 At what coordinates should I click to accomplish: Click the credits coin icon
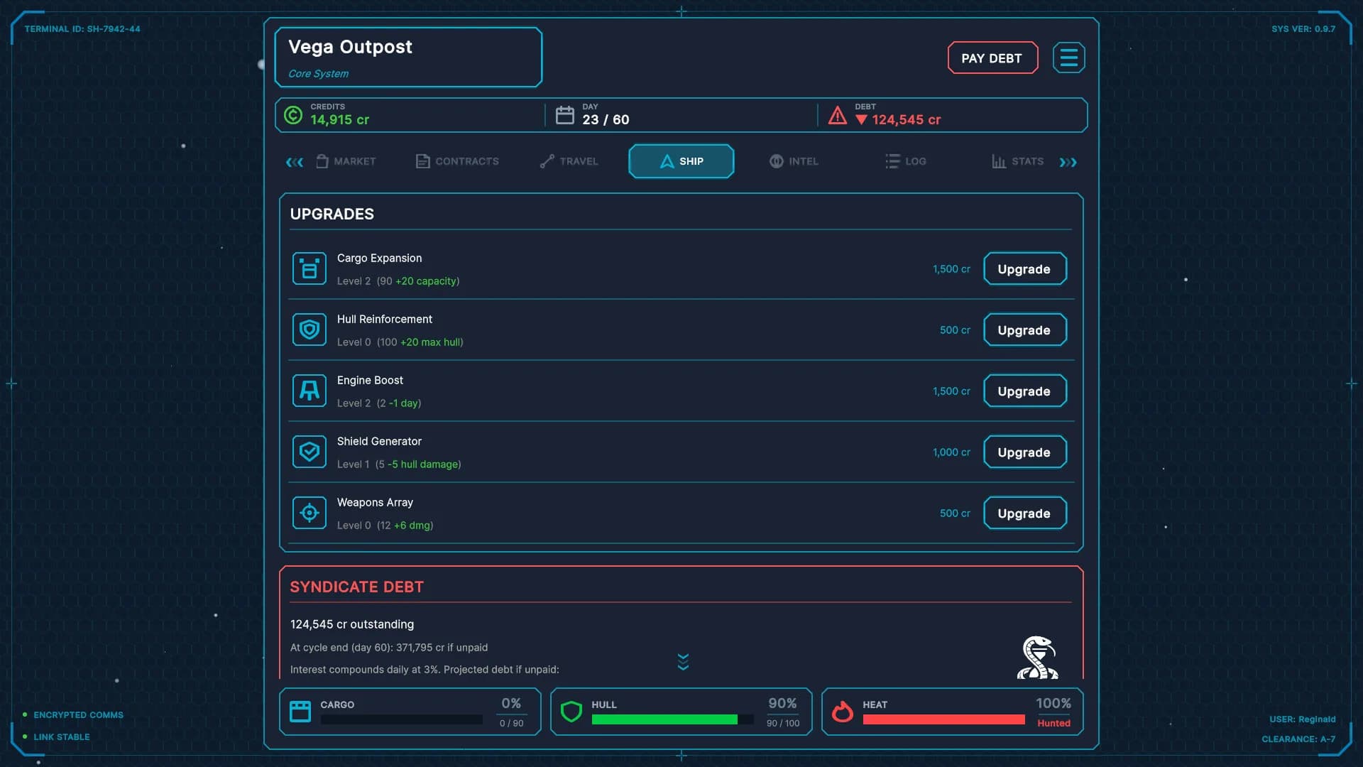click(293, 115)
